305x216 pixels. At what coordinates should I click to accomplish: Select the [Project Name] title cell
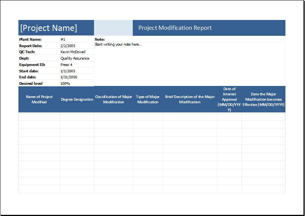click(56, 28)
